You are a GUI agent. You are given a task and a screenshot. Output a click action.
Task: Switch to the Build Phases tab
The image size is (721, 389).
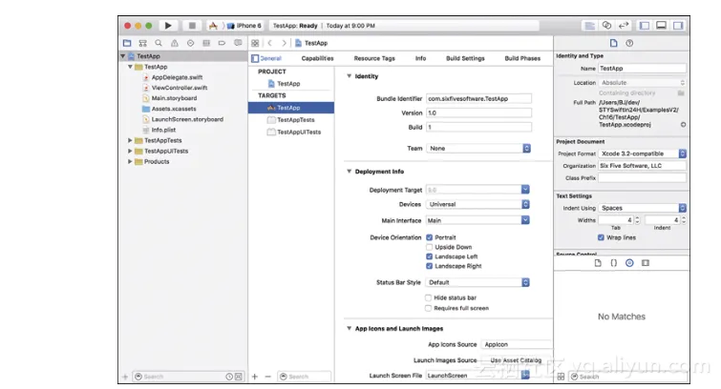[522, 58]
